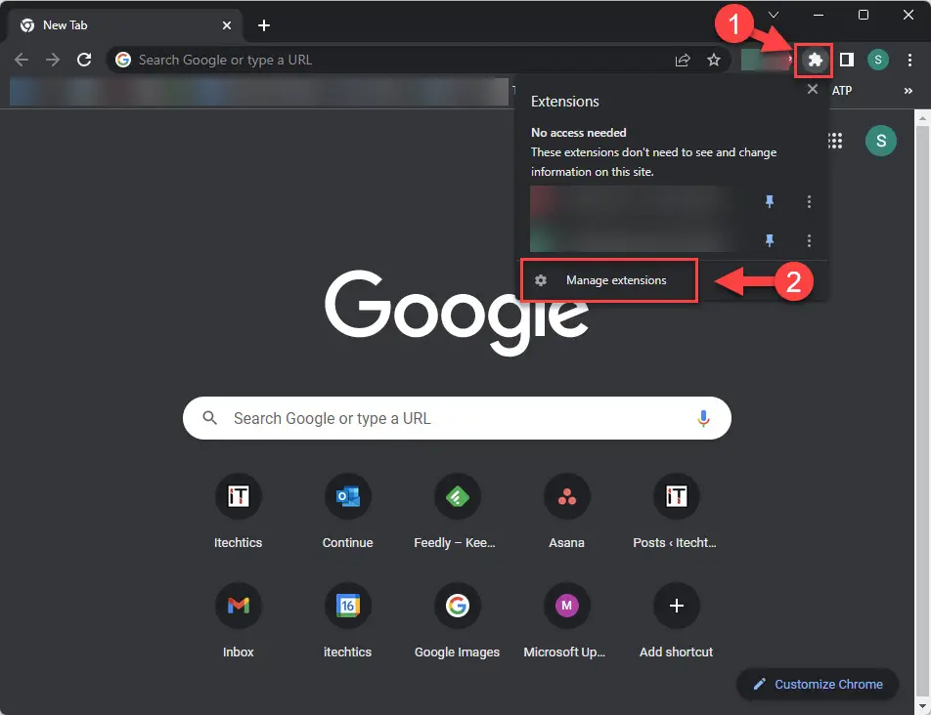Image resolution: width=931 pixels, height=715 pixels.
Task: Reload the page with refresh icon
Action: tap(84, 60)
